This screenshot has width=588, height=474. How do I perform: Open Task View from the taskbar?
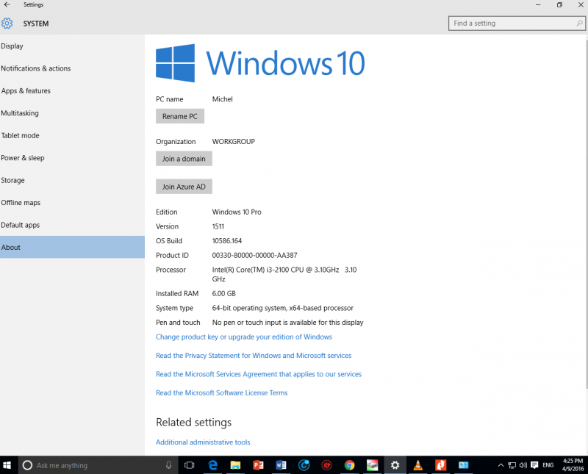point(189,465)
